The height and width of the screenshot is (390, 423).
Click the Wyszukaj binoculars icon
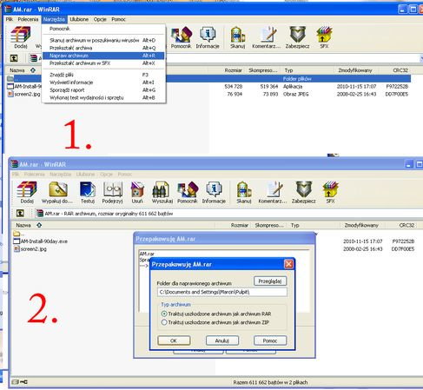[162, 192]
